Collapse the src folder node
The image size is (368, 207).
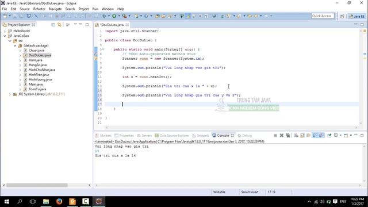pyautogui.click(x=10, y=41)
